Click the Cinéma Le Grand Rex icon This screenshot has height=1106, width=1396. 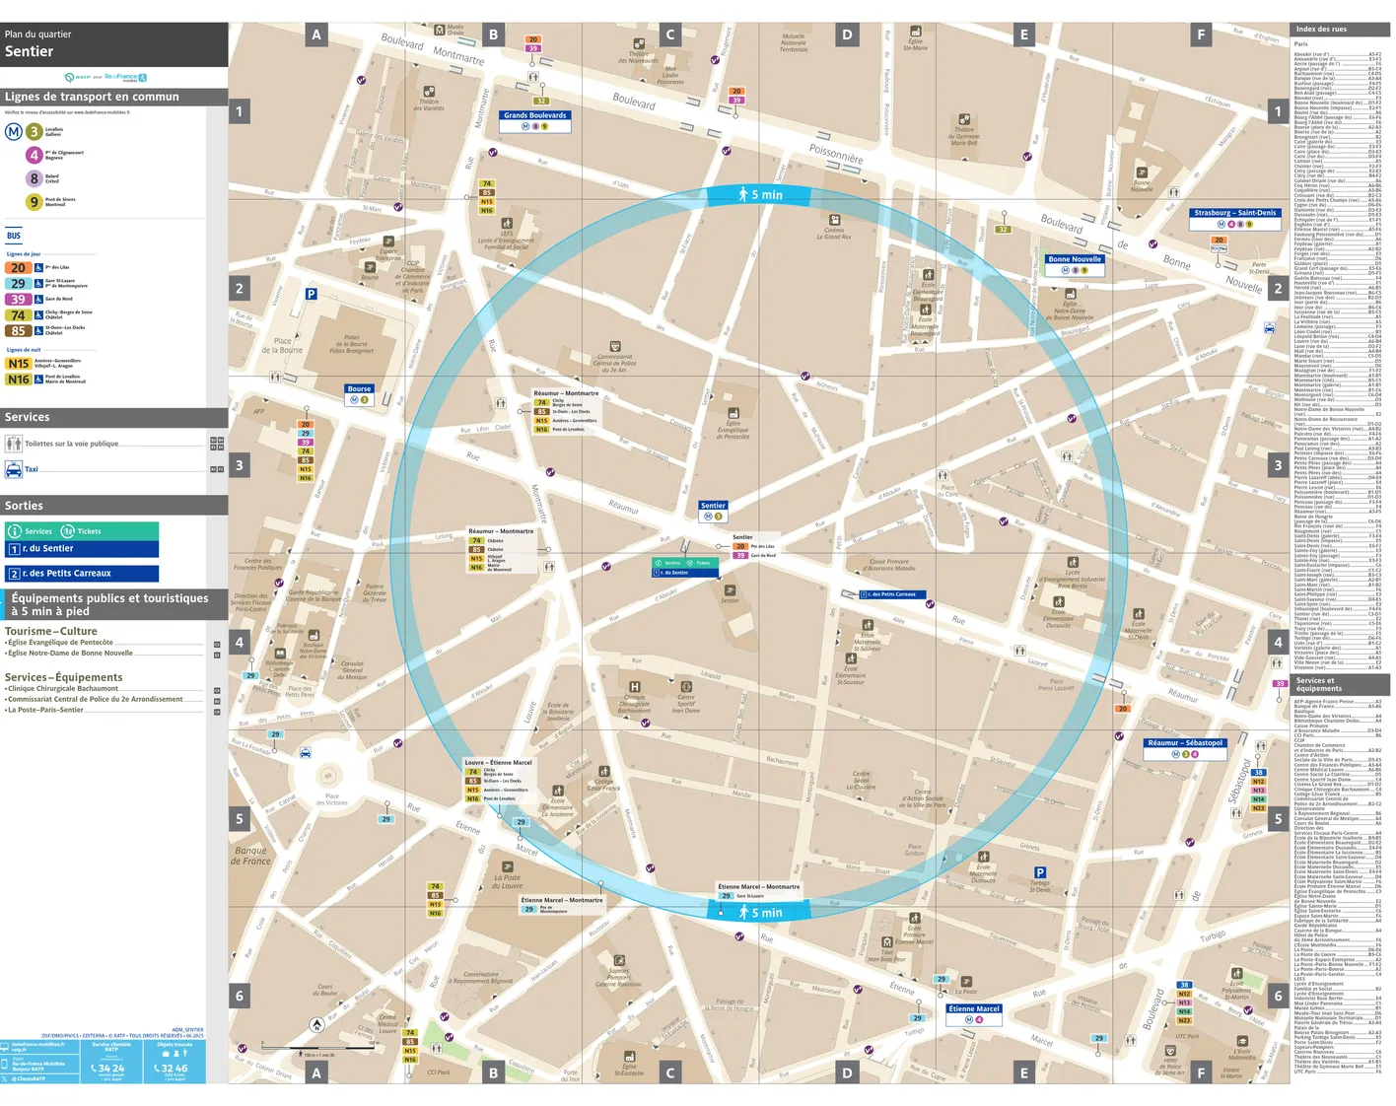coord(835,221)
